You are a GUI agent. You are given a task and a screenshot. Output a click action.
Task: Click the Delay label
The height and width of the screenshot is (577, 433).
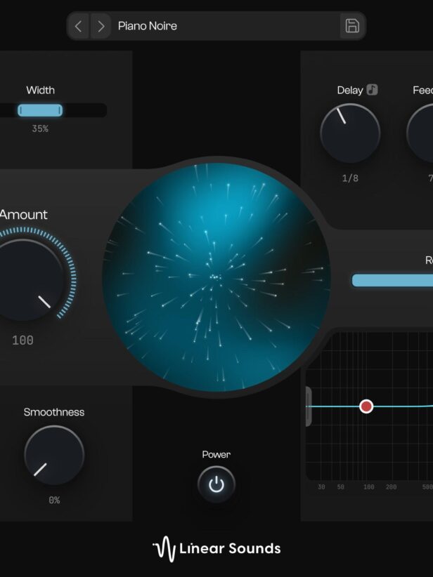coord(350,90)
